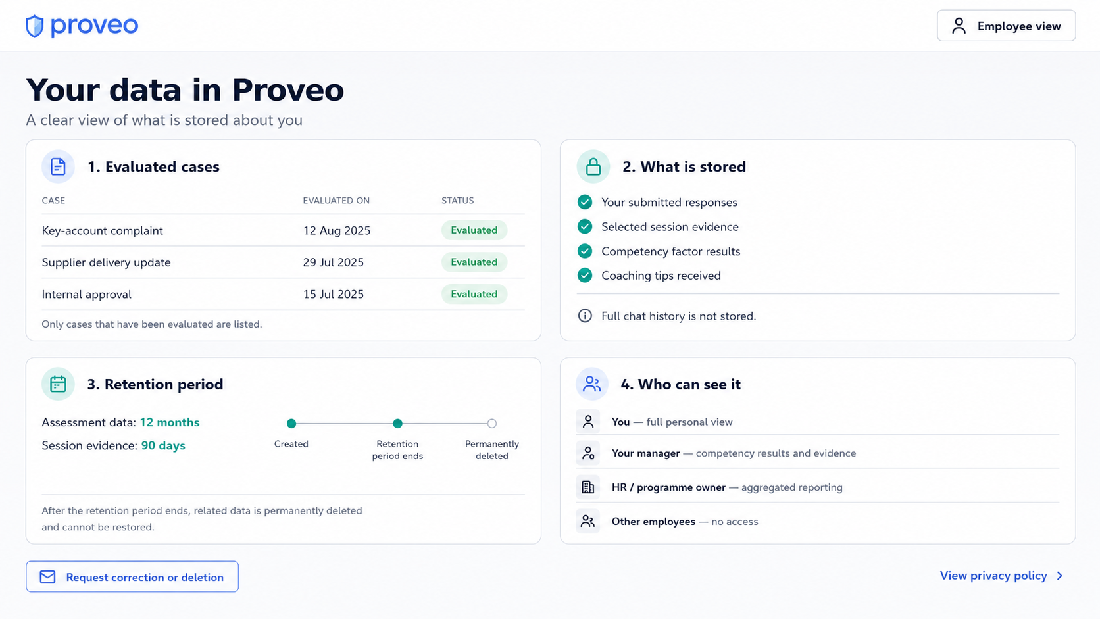Click the people icon beside Who can see it
Screen dimensions: 1100x619
[592, 384]
